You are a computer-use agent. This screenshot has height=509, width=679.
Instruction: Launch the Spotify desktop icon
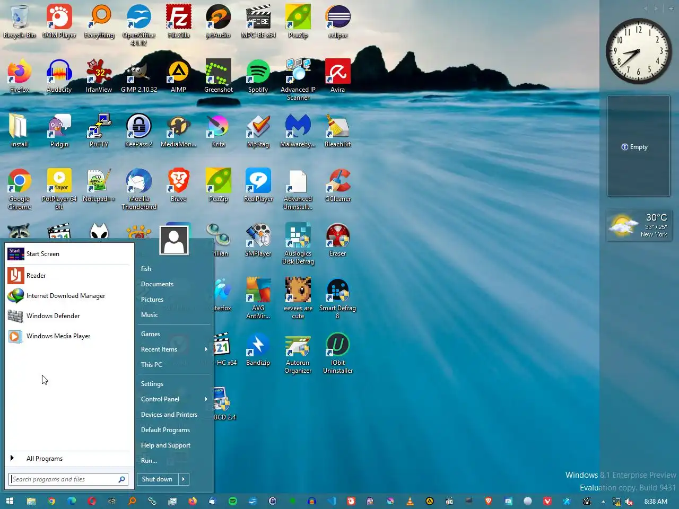click(258, 76)
